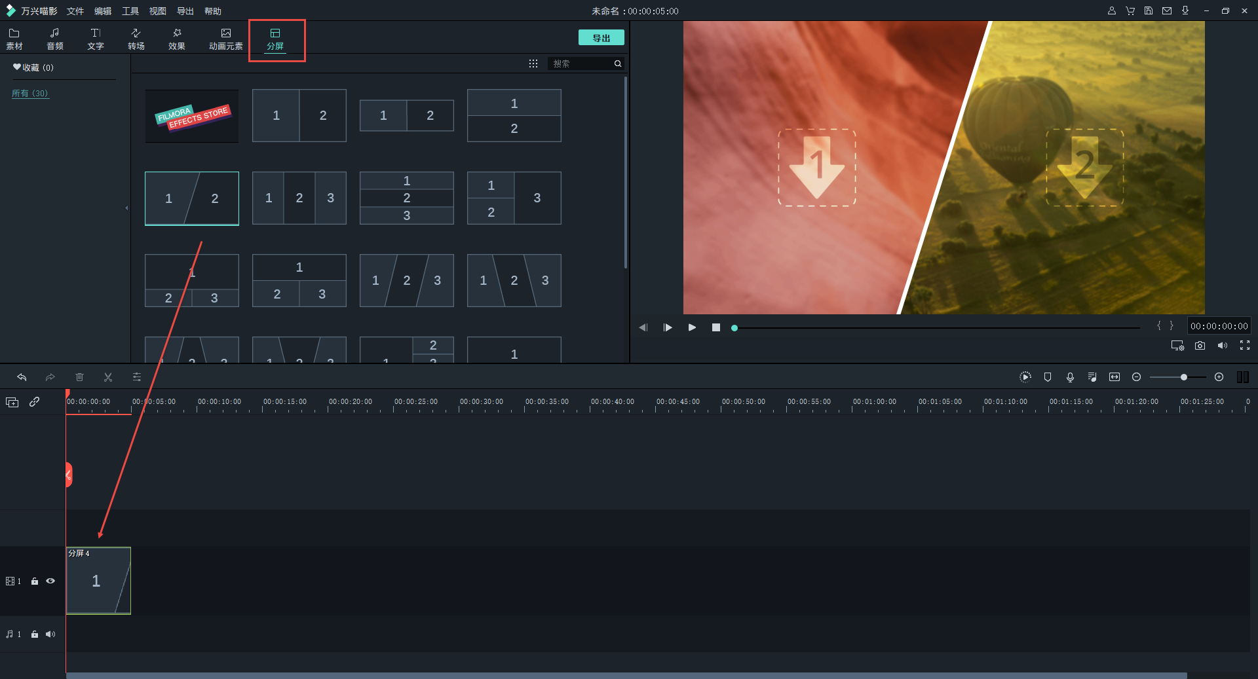The image size is (1258, 679).
Task: Open preview display settings icon
Action: 1177,346
